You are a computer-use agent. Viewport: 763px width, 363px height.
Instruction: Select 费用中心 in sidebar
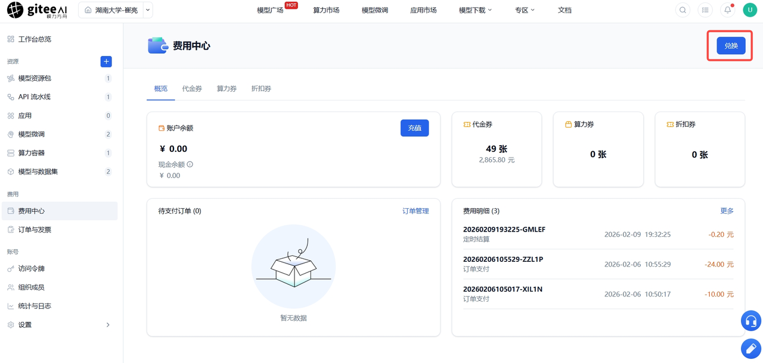[60, 211]
